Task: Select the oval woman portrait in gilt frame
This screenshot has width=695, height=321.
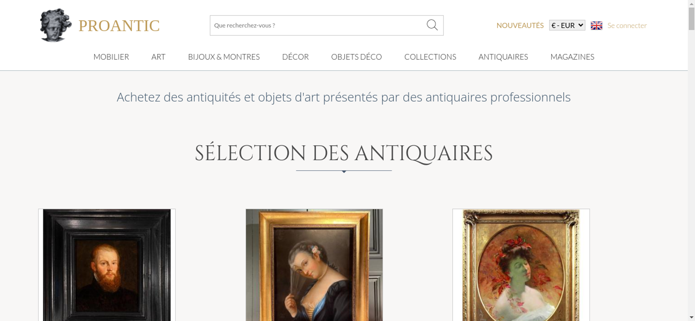Action: pyautogui.click(x=521, y=265)
